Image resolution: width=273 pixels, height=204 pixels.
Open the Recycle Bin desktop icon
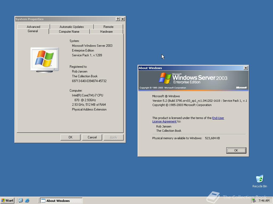[260, 181]
